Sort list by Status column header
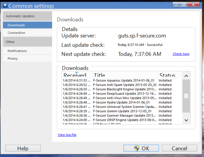Viewport: 204px width, 157px height. [x=170, y=75]
